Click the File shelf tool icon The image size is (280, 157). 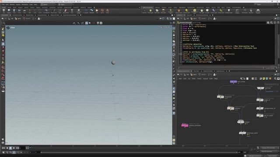tap(97, 11)
